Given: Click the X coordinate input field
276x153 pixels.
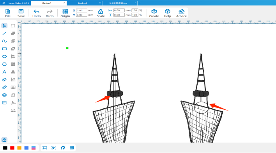Looking at the screenshot, I should point(81,11).
